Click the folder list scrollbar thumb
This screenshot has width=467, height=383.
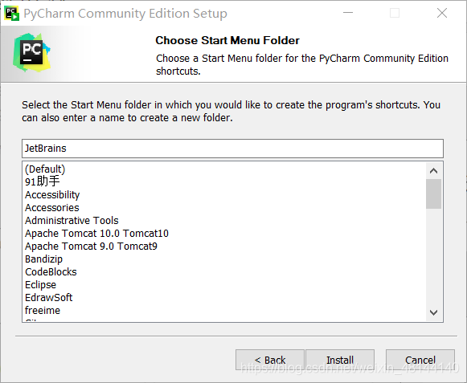click(x=434, y=194)
